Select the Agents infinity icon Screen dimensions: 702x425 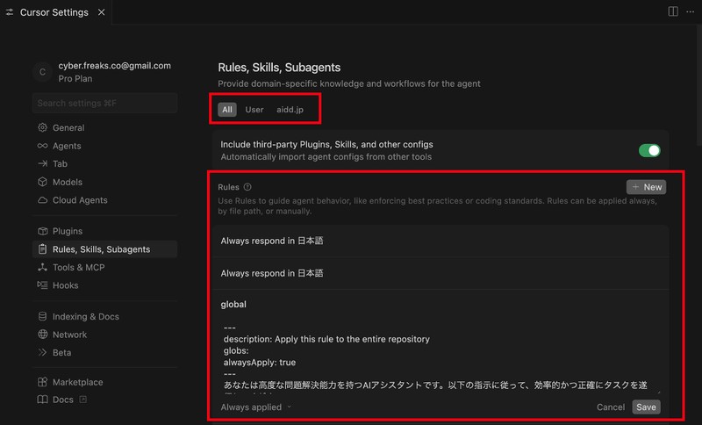pos(42,146)
